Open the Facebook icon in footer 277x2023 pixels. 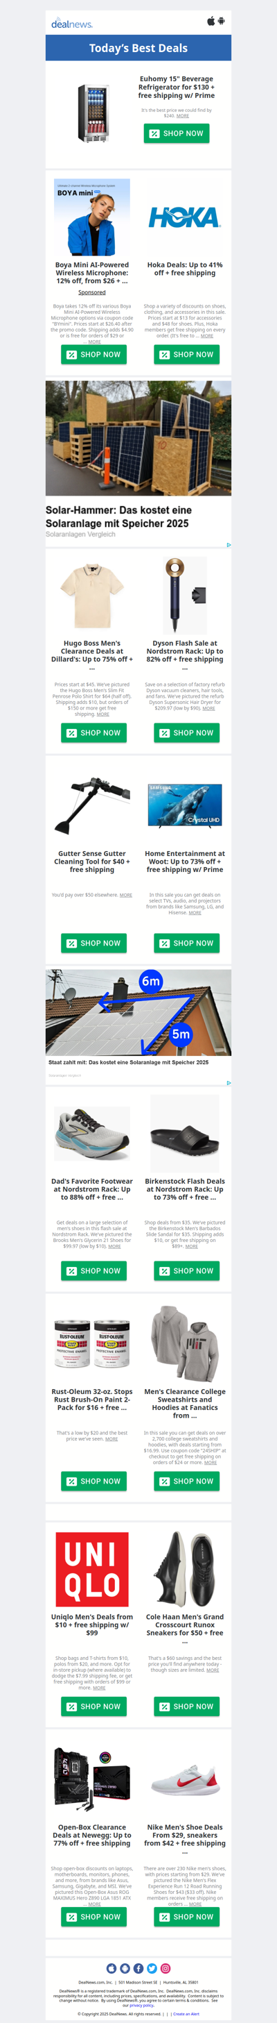tap(138, 1968)
